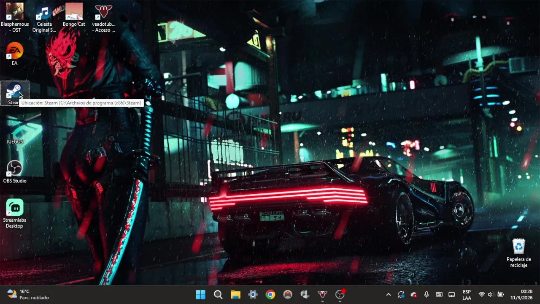Open Wi-Fi network quick settings
The width and height of the screenshot is (540, 304).
tap(482, 295)
